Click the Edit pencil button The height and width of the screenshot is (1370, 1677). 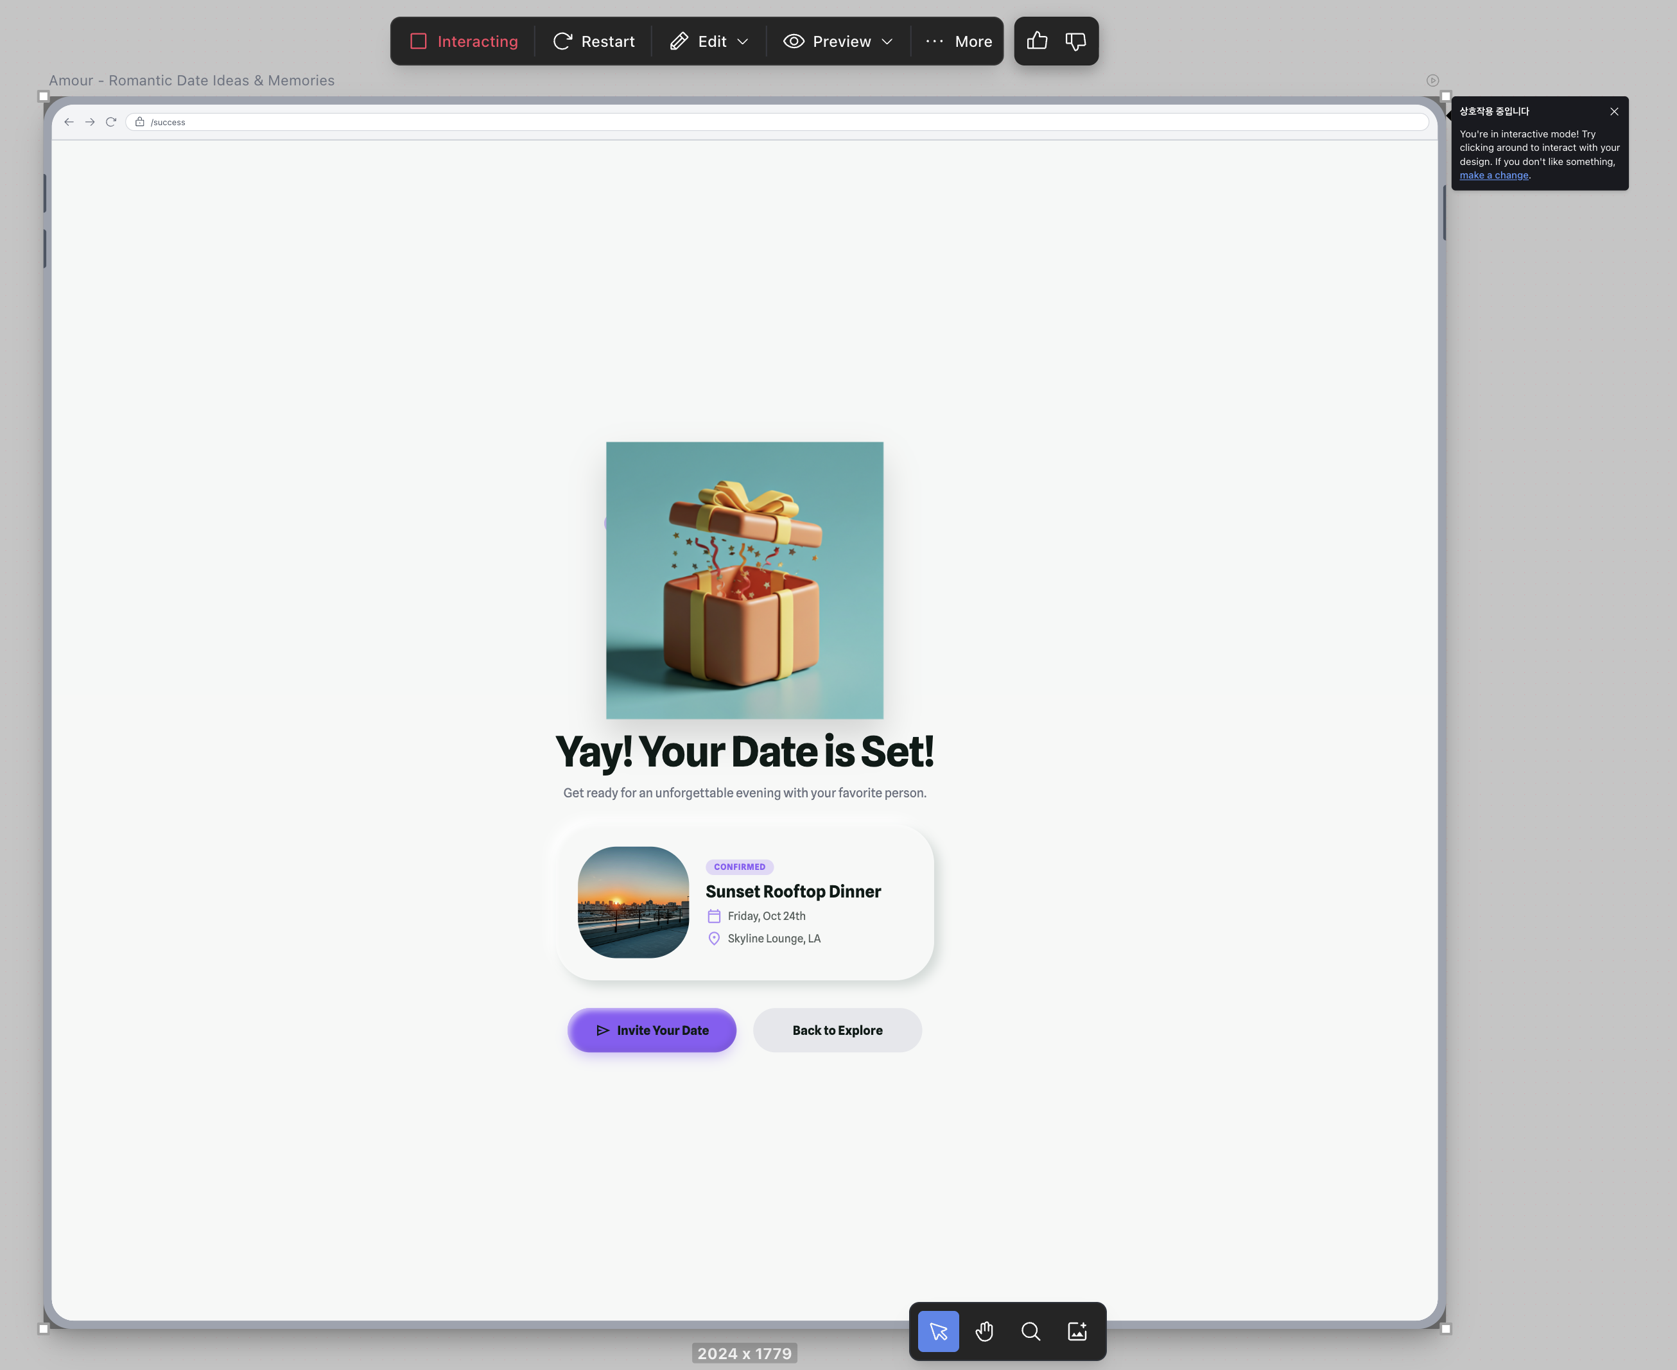click(698, 41)
